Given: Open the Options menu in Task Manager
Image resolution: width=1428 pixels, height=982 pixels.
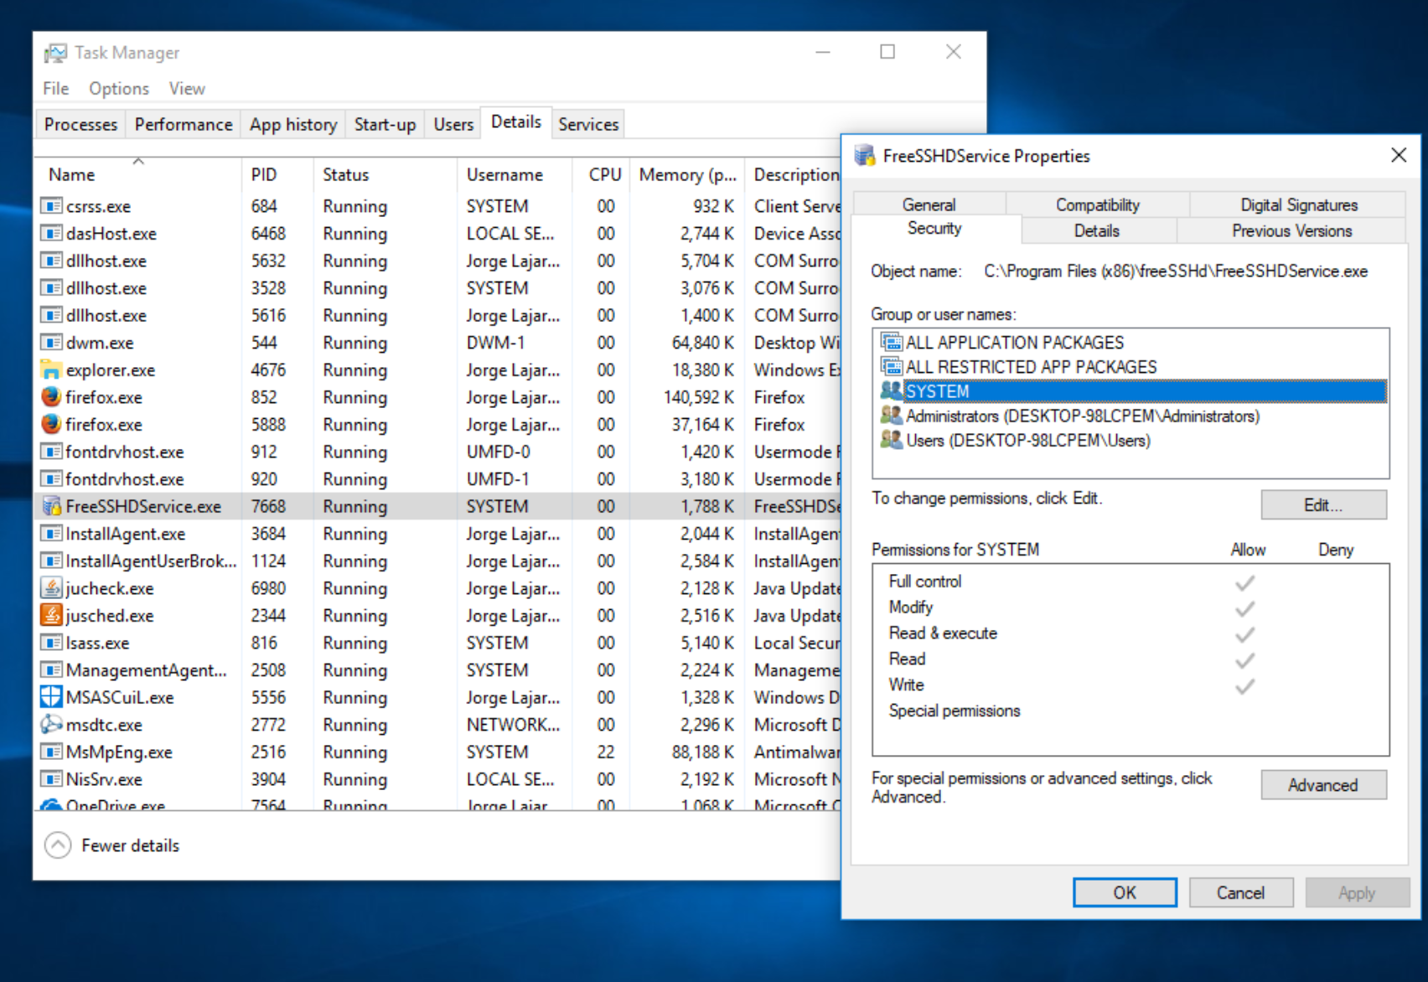Looking at the screenshot, I should point(119,89).
